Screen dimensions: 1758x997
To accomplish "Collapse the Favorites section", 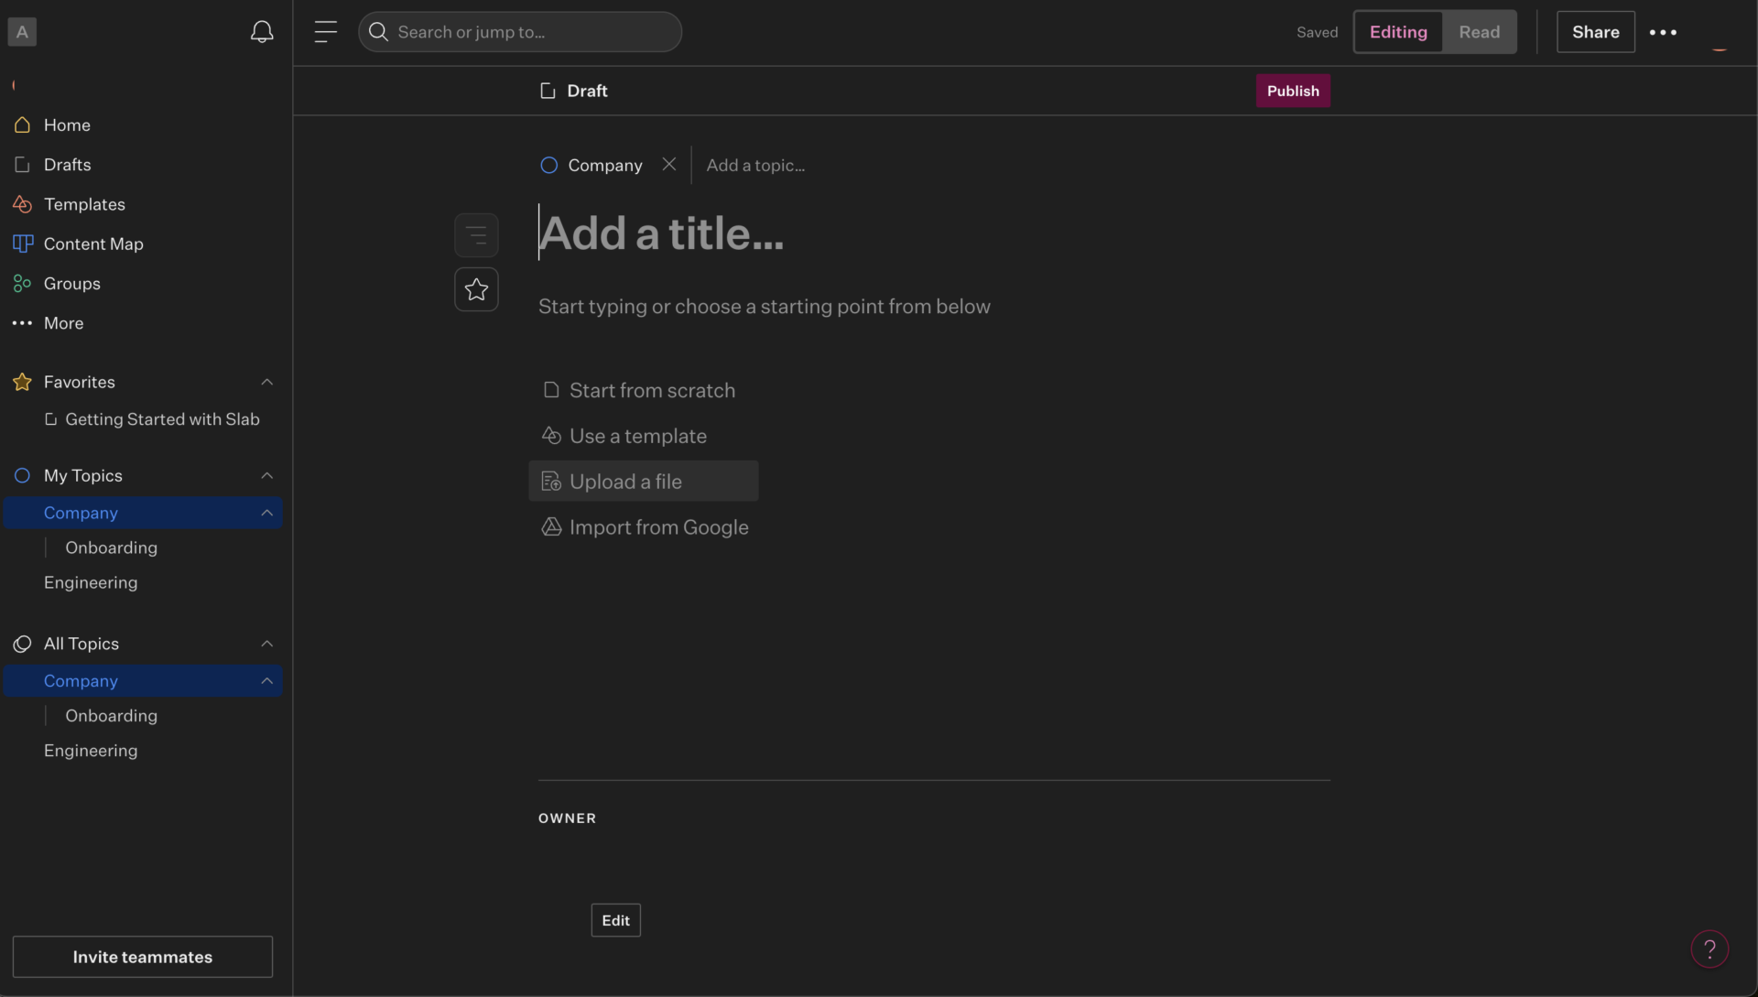I will [x=266, y=382].
